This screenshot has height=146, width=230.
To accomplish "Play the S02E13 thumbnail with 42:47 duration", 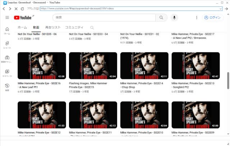I will pyautogui.click(x=195, y=66).
